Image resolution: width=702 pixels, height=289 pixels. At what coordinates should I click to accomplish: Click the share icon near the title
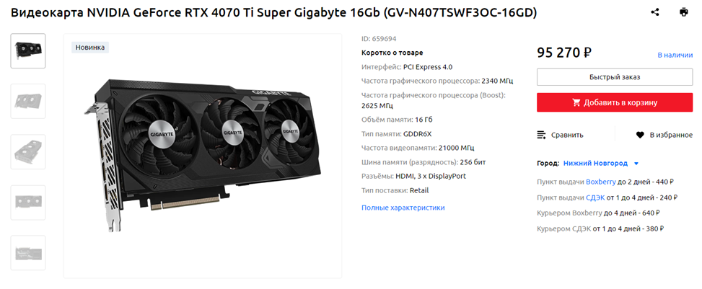[x=655, y=12]
